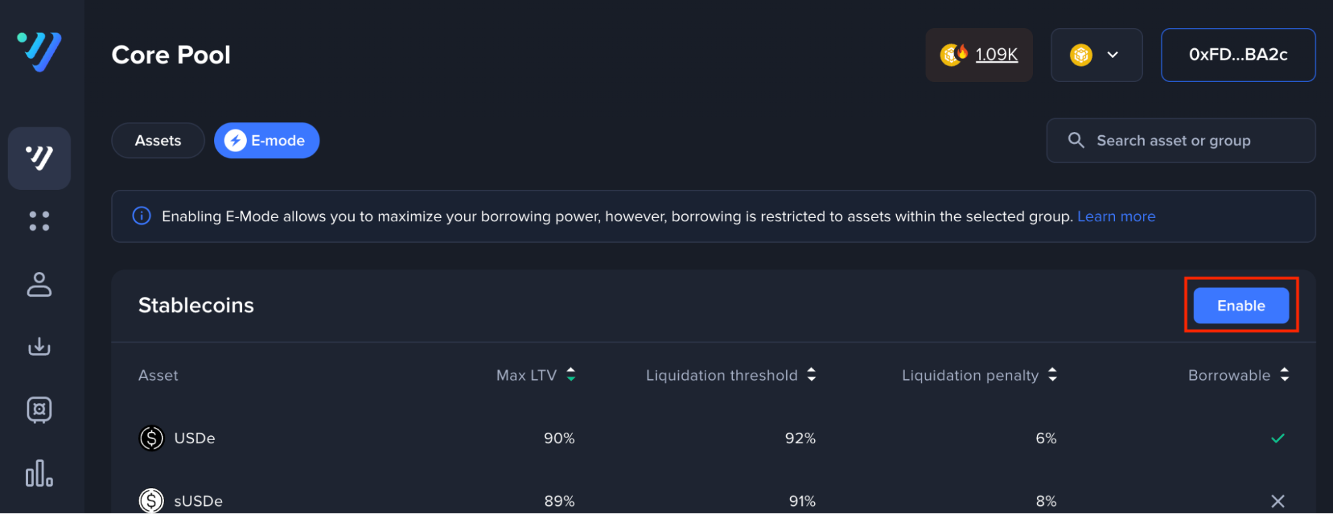This screenshot has width=1333, height=514.
Task: Click the download arrow sidebar icon
Action: pyautogui.click(x=39, y=347)
